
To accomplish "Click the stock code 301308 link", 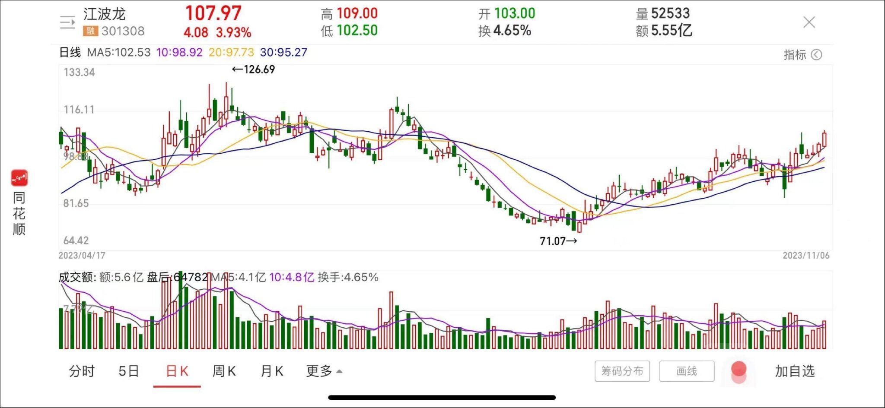I will click(x=124, y=31).
